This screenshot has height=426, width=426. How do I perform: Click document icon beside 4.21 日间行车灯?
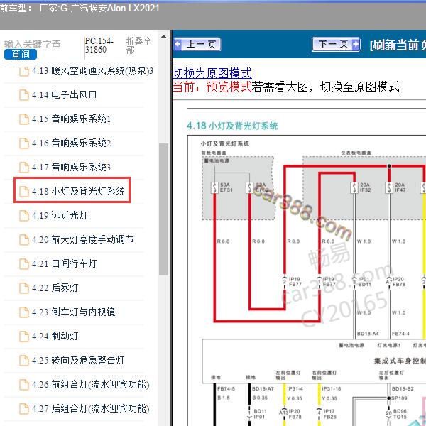coord(24,264)
